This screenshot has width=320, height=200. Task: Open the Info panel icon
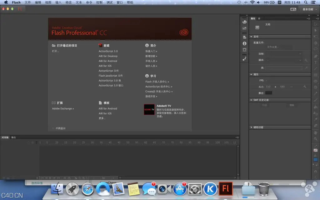(244, 43)
